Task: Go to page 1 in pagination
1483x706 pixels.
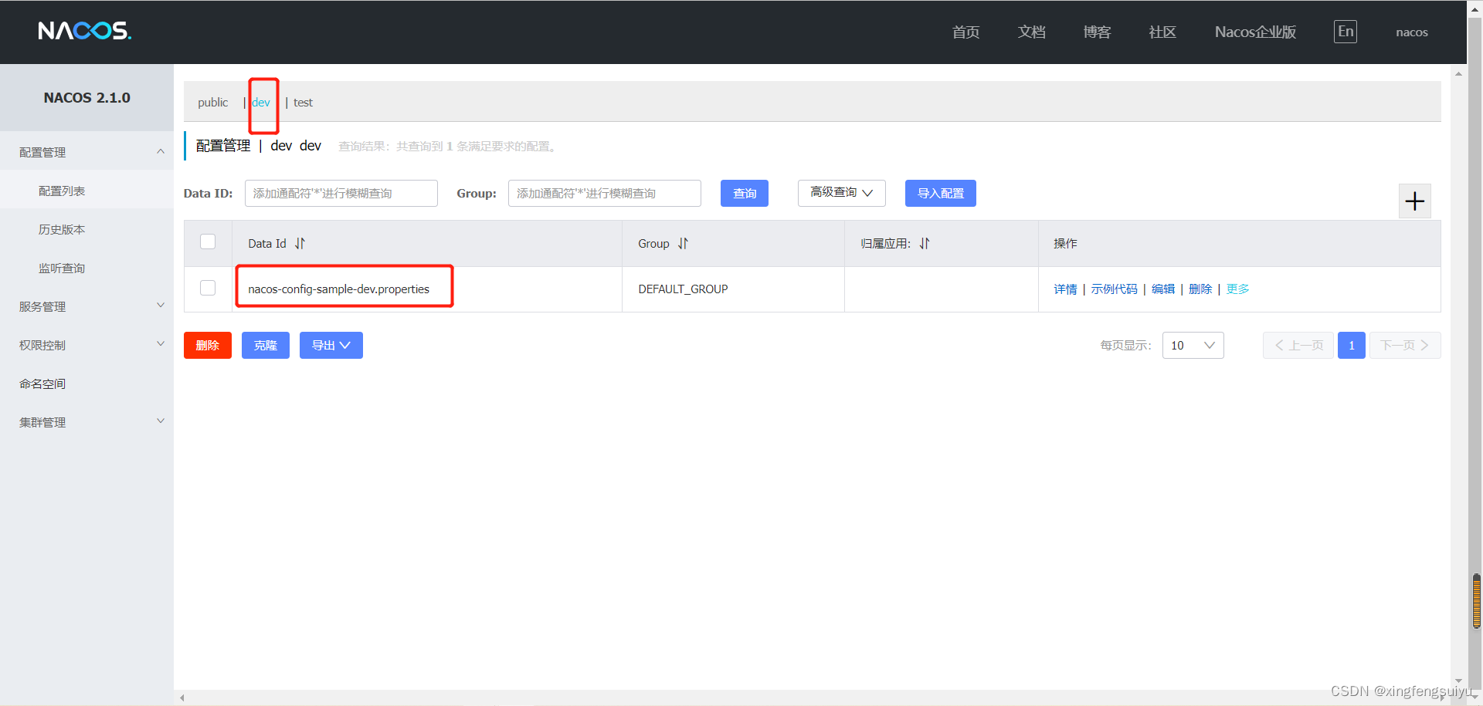Action: [x=1352, y=345]
